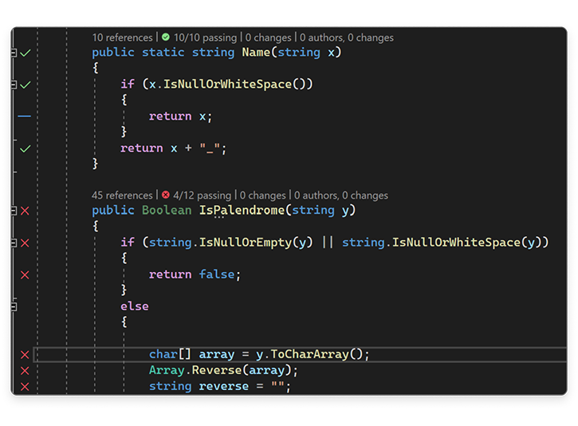Click the IsPalendrome method identifier
The image size is (578, 426).
(x=242, y=211)
